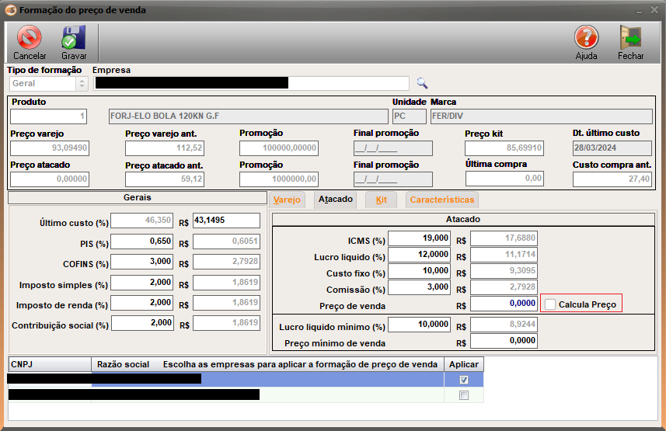Save using the Gravar floppy icon
666x431 pixels.
point(74,42)
